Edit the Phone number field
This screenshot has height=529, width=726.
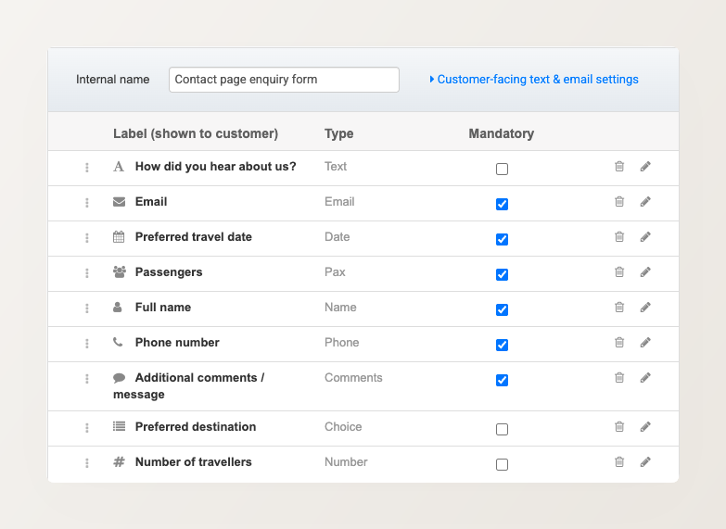pyautogui.click(x=645, y=342)
